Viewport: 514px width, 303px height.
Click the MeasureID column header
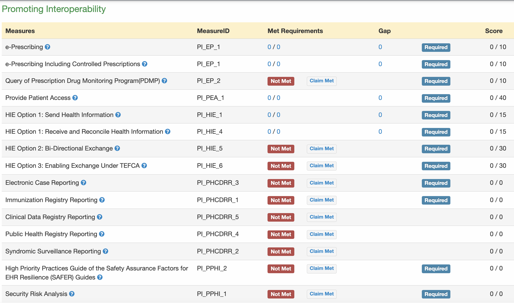tap(213, 31)
